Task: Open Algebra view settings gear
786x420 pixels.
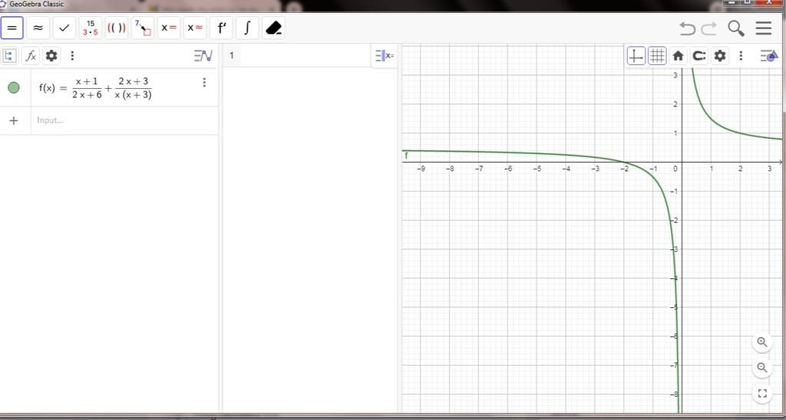Action: tap(51, 56)
